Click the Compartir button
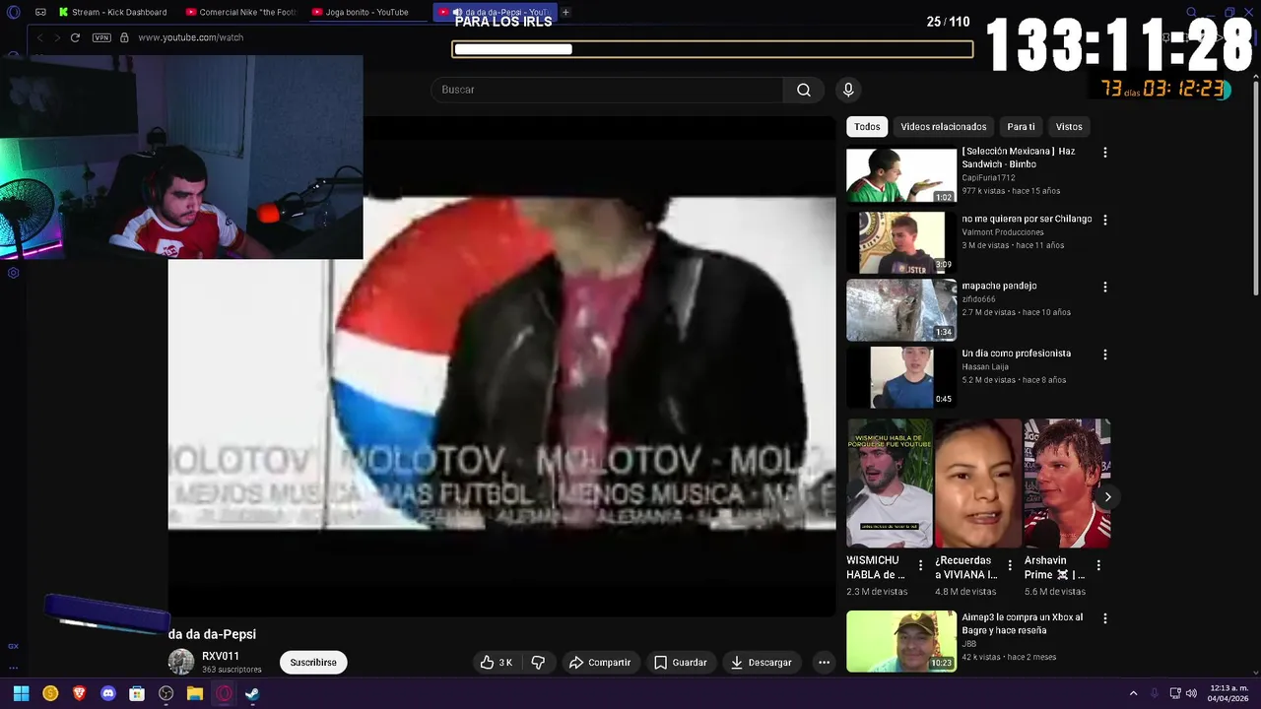1261x709 pixels. click(600, 663)
